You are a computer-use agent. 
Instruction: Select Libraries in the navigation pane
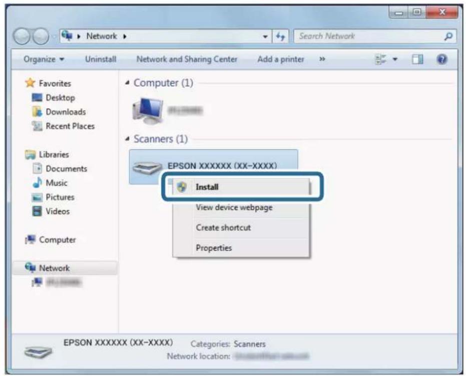(x=54, y=155)
